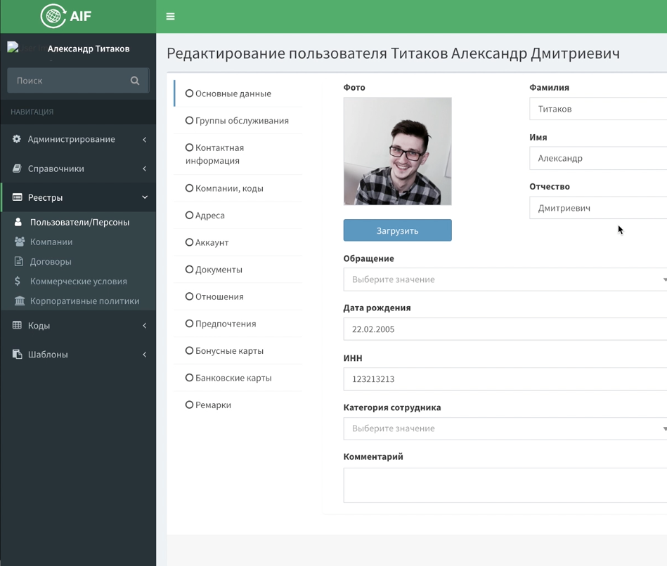Viewport: 667px width, 566px height.
Task: Click into the Дата рождения field
Action: (x=505, y=329)
